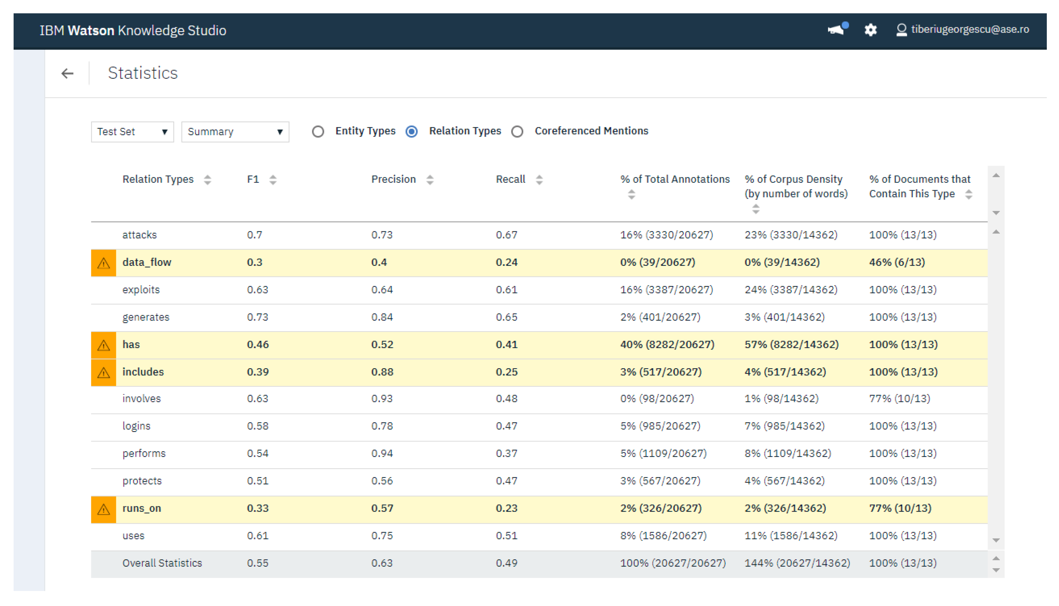Sort by F1 column arrows
This screenshot has height=606, width=1059.
tap(273, 180)
